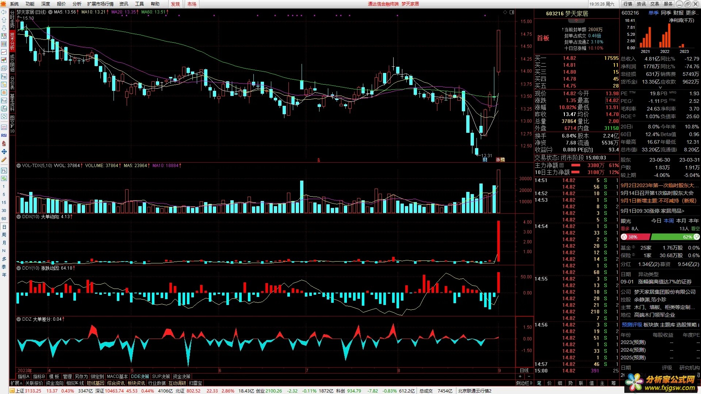Open the 更多 dropdown in the finance panel
Screen dimensions: 701x394
point(693,13)
